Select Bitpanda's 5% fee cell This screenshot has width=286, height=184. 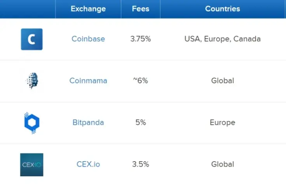141,123
